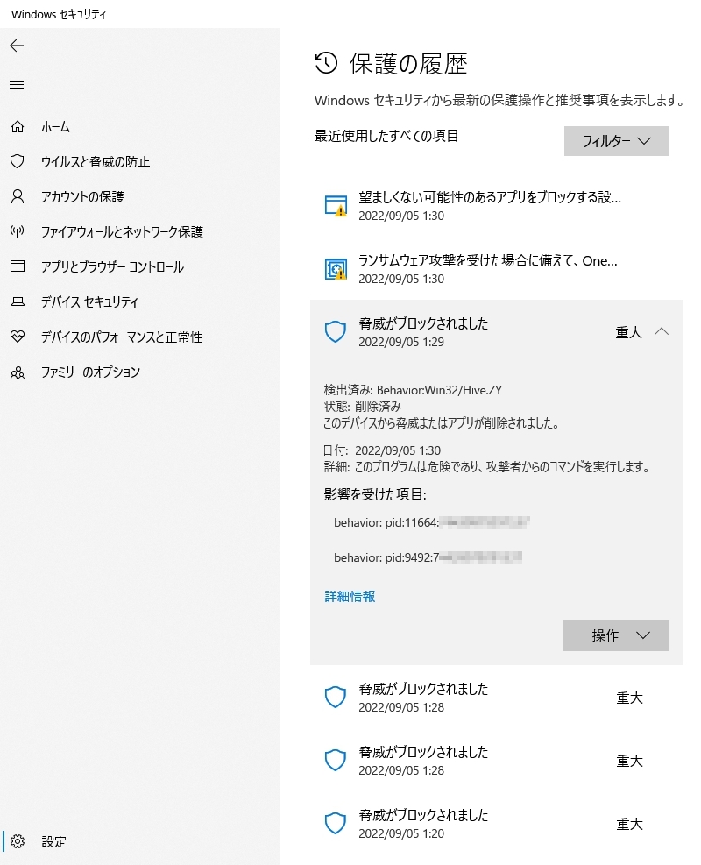The width and height of the screenshot is (701, 865).
Task: Open the hamburger navigation menu icon
Action: (18, 84)
